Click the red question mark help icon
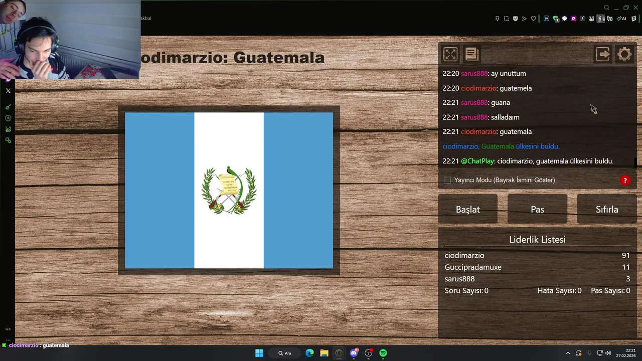This screenshot has height=361, width=642. (x=625, y=180)
